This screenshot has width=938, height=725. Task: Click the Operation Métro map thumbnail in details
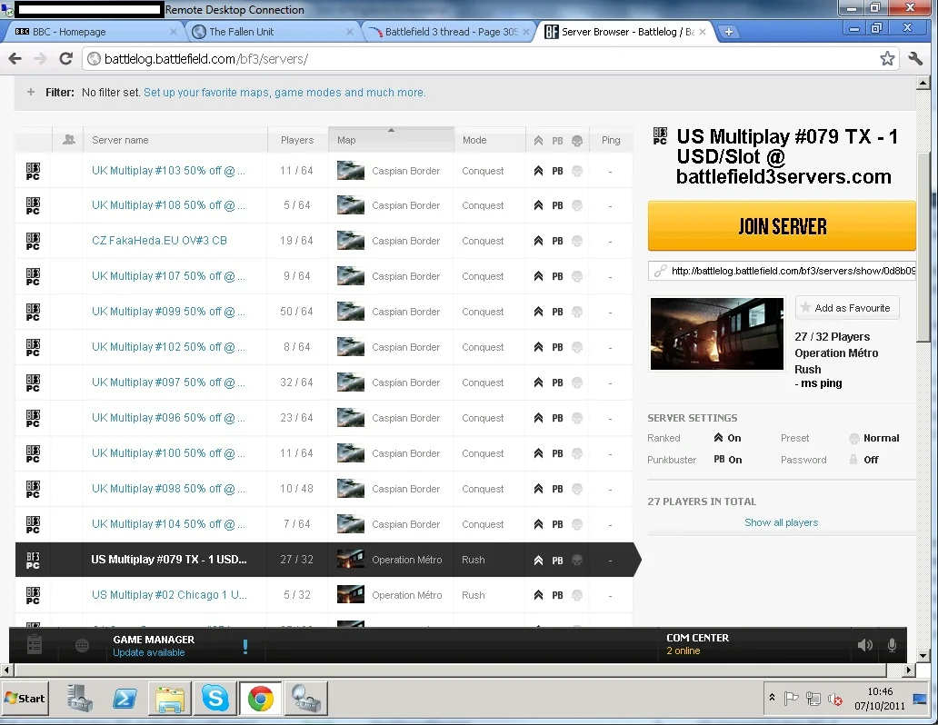click(716, 333)
